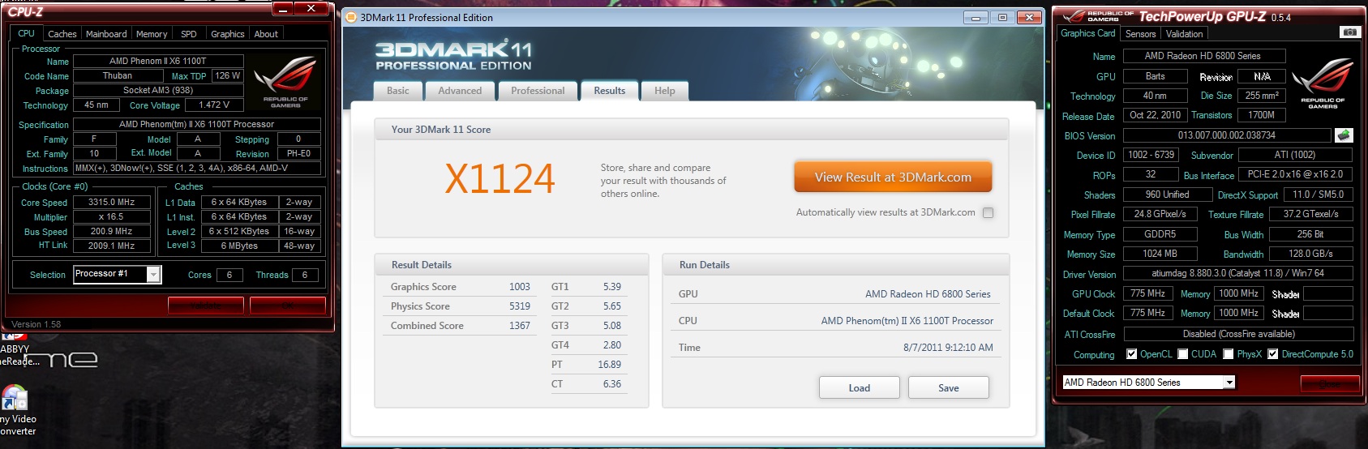1368x449 pixels.
Task: Click the Core Speed value 3315.0 MHz
Action: click(112, 203)
